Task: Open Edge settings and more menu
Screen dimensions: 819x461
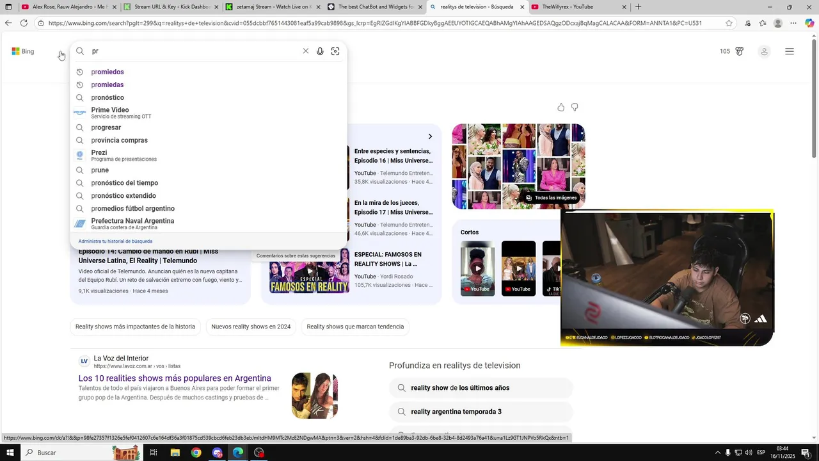Action: [x=793, y=23]
